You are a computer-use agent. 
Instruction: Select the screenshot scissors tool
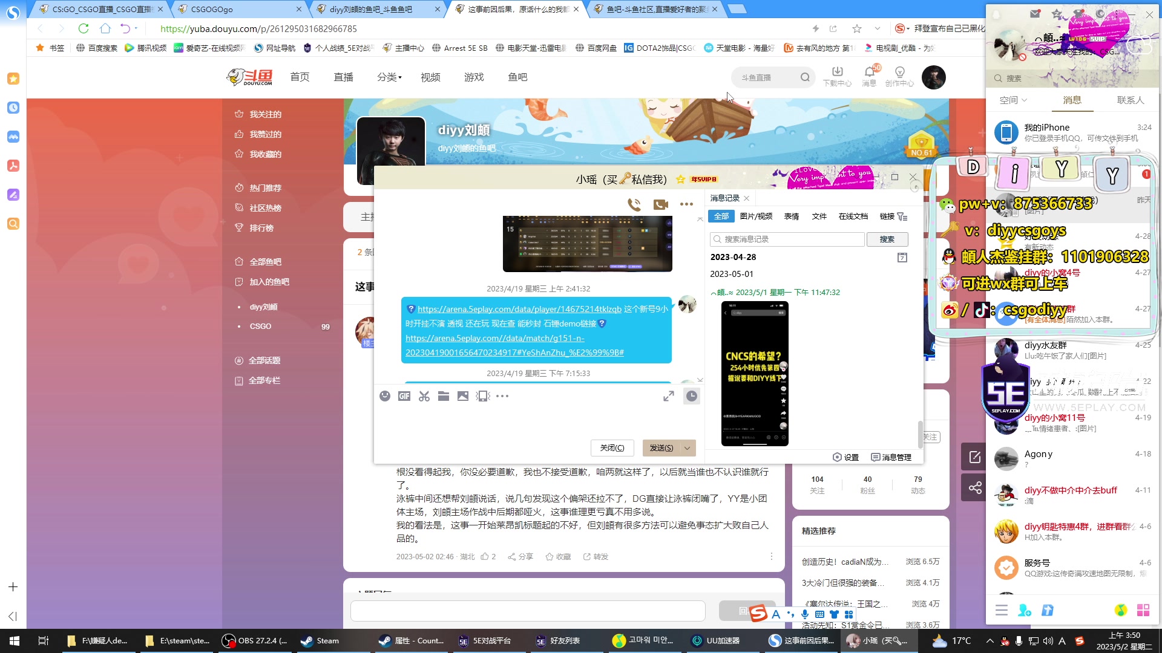click(x=424, y=396)
